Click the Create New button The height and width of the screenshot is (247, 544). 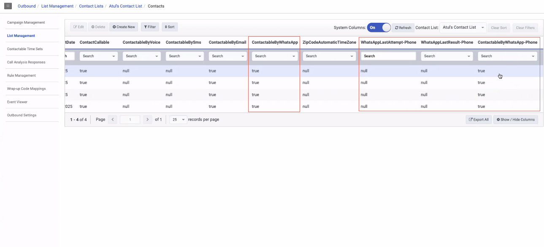coord(124,27)
